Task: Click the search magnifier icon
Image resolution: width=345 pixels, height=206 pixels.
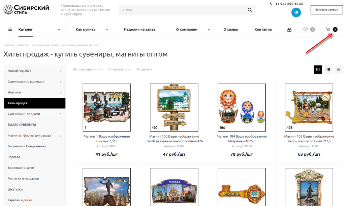Action: point(250,10)
